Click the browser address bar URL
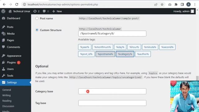This screenshot has width=199, height=112. [63, 4]
